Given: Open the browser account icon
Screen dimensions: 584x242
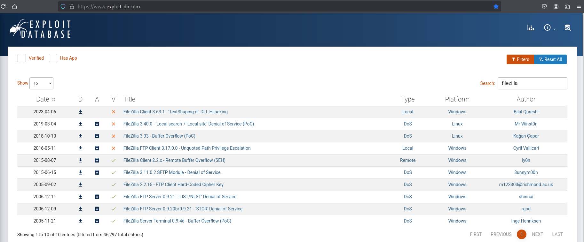Looking at the screenshot, I should coord(556,6).
